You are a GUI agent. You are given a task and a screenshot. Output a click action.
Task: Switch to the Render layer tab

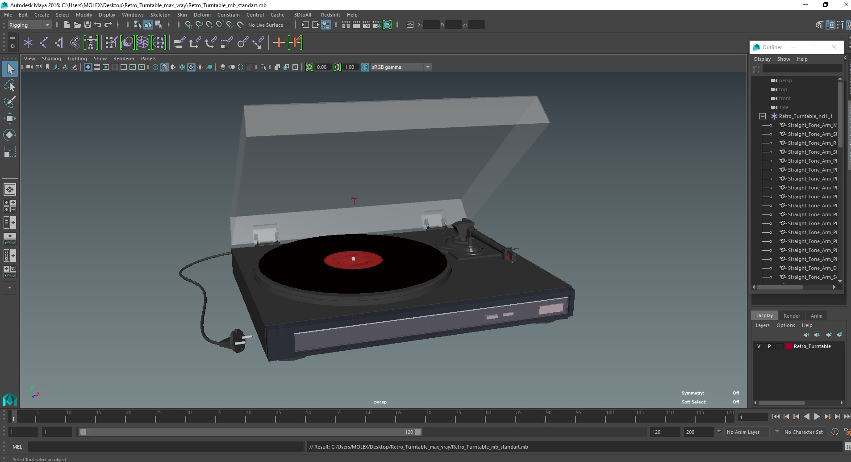[792, 315]
